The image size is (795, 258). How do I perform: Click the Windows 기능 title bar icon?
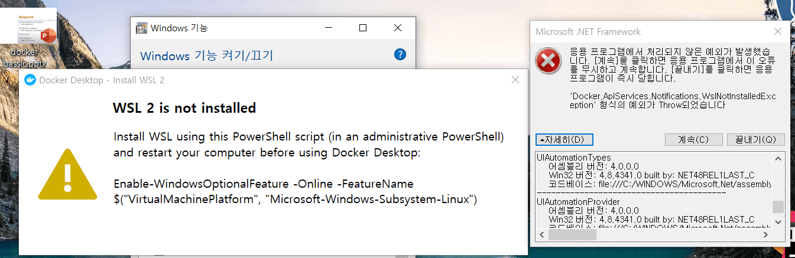(x=141, y=28)
